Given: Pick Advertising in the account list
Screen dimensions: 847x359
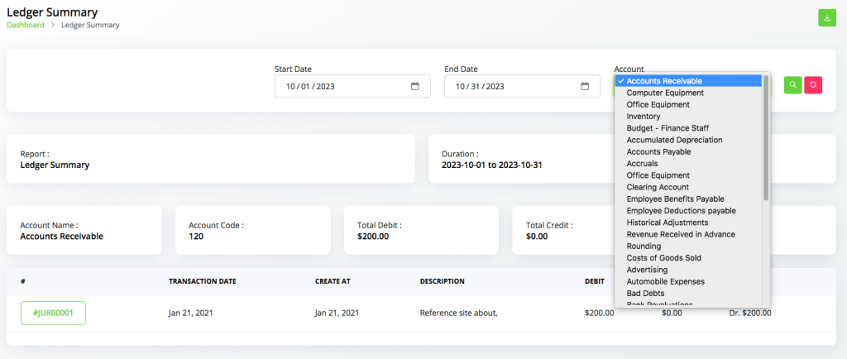Looking at the screenshot, I should (x=648, y=270).
